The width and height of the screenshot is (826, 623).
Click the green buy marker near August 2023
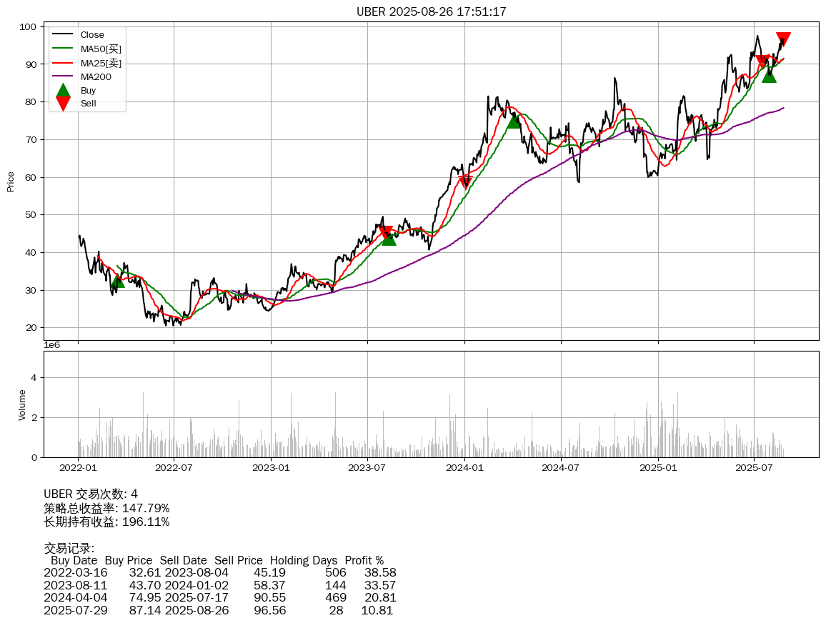click(389, 238)
